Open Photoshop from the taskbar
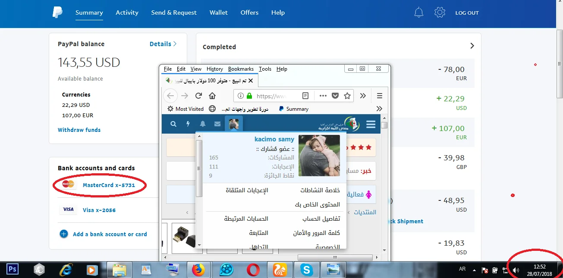The image size is (563, 278). 13,270
